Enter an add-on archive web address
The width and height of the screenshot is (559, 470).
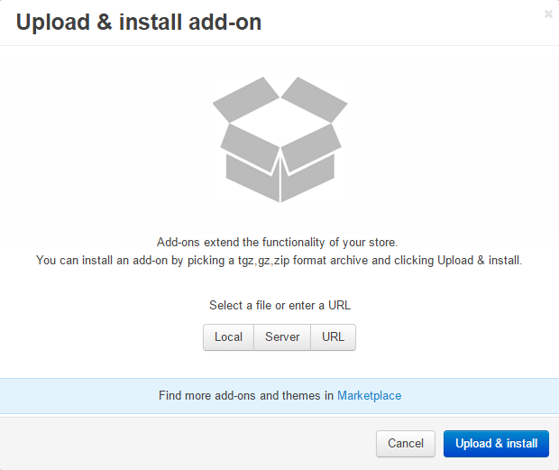click(x=333, y=337)
